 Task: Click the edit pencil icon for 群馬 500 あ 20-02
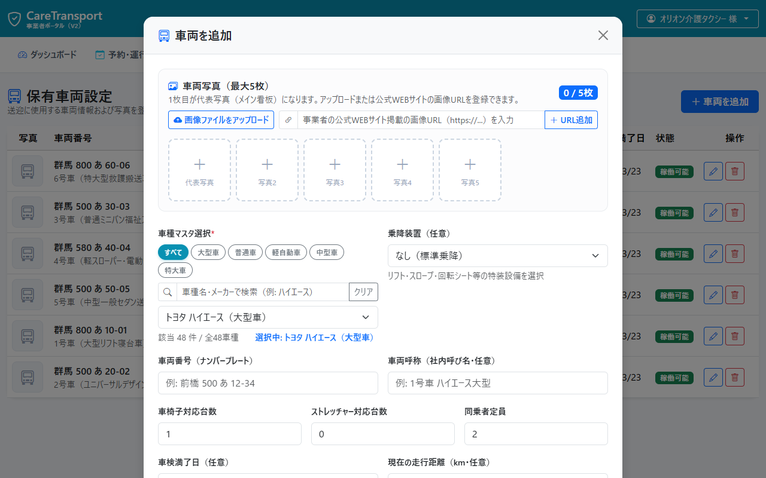pyautogui.click(x=713, y=378)
